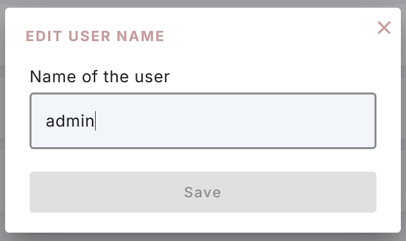Screen dimensions: 406x241
Task: Click white space between field and Save
Action: 203,160
